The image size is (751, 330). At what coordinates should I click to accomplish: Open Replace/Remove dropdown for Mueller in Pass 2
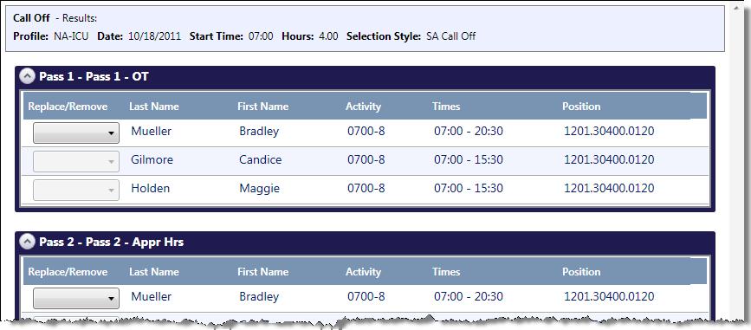click(x=75, y=299)
